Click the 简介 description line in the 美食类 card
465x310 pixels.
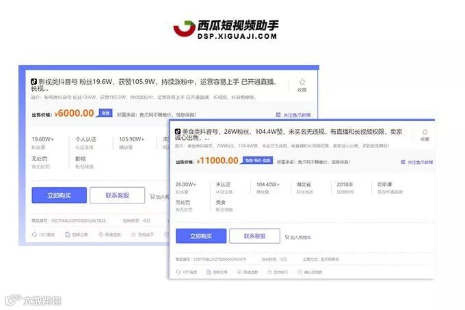tap(282, 145)
